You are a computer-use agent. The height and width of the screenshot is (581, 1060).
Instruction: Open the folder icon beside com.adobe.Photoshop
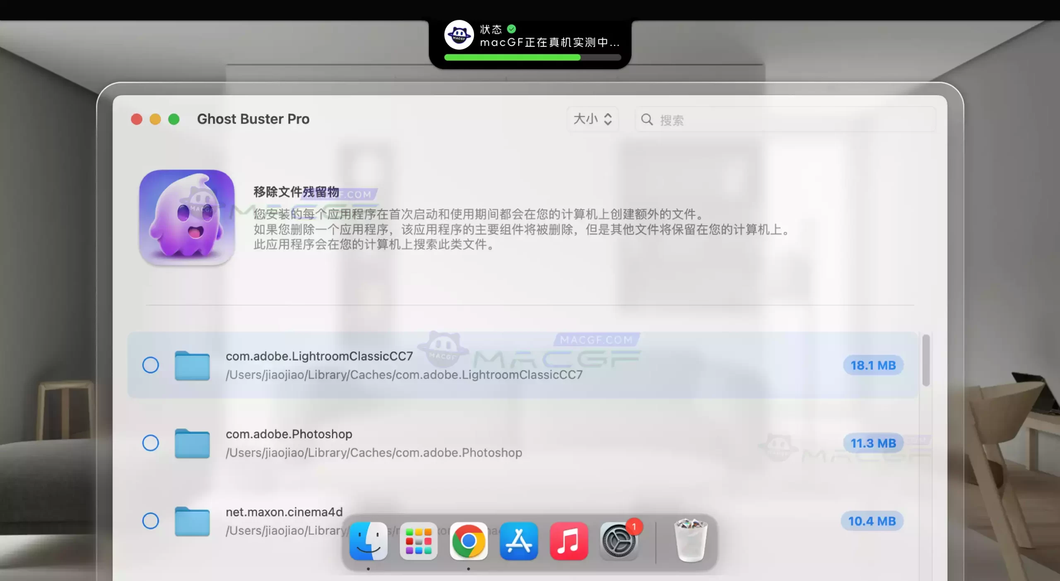pyautogui.click(x=193, y=442)
